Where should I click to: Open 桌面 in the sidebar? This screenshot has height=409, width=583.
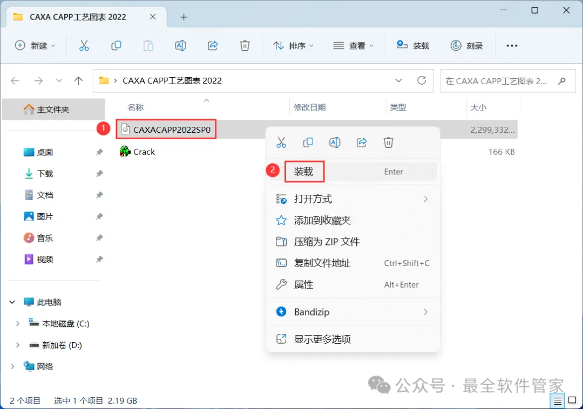pyautogui.click(x=45, y=152)
